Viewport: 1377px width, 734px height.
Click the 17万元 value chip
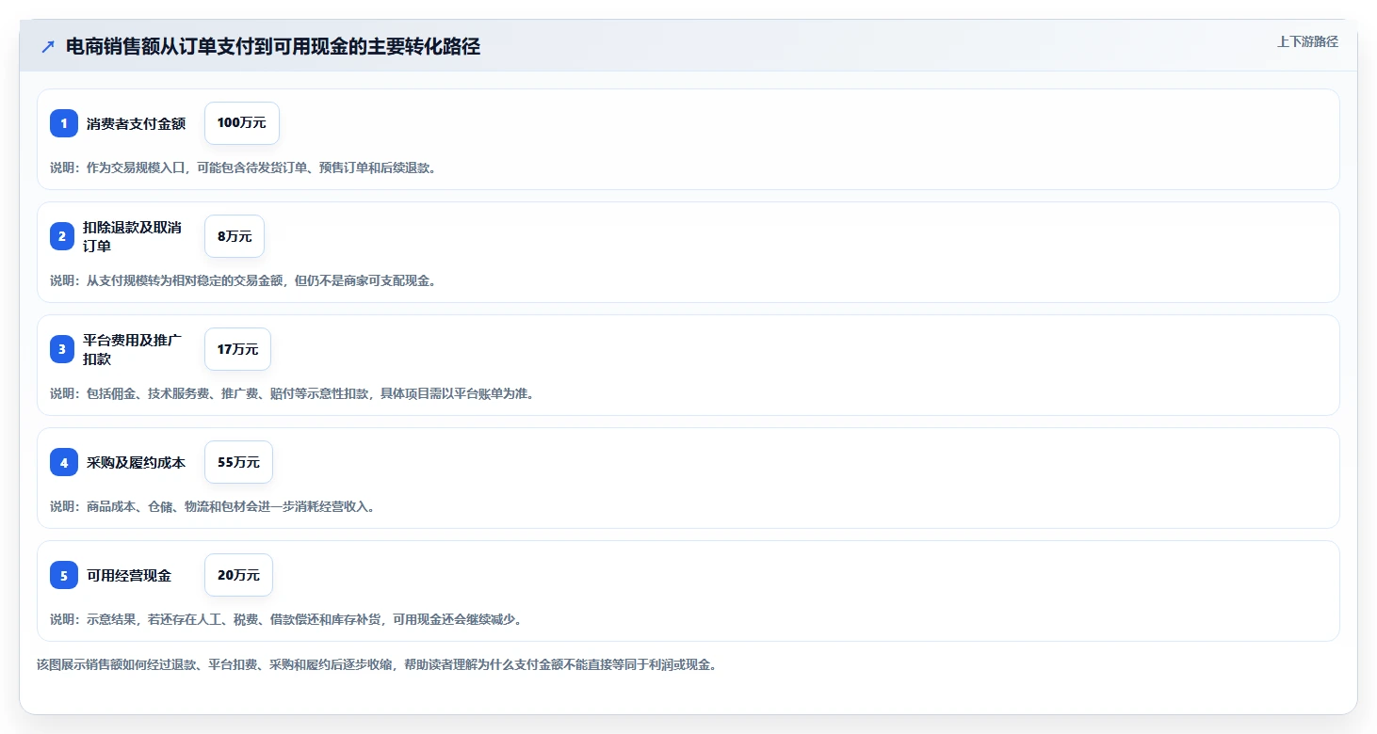[237, 349]
